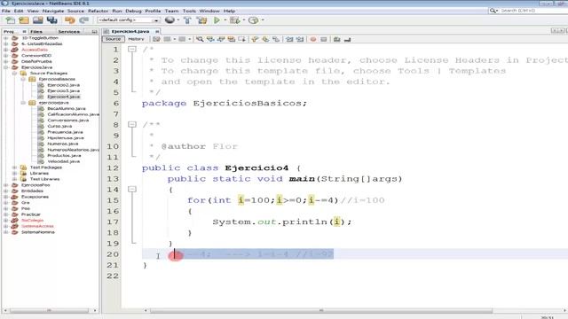The width and height of the screenshot is (568, 319).
Task: Select the Excepciones project node
Action: 35,197
